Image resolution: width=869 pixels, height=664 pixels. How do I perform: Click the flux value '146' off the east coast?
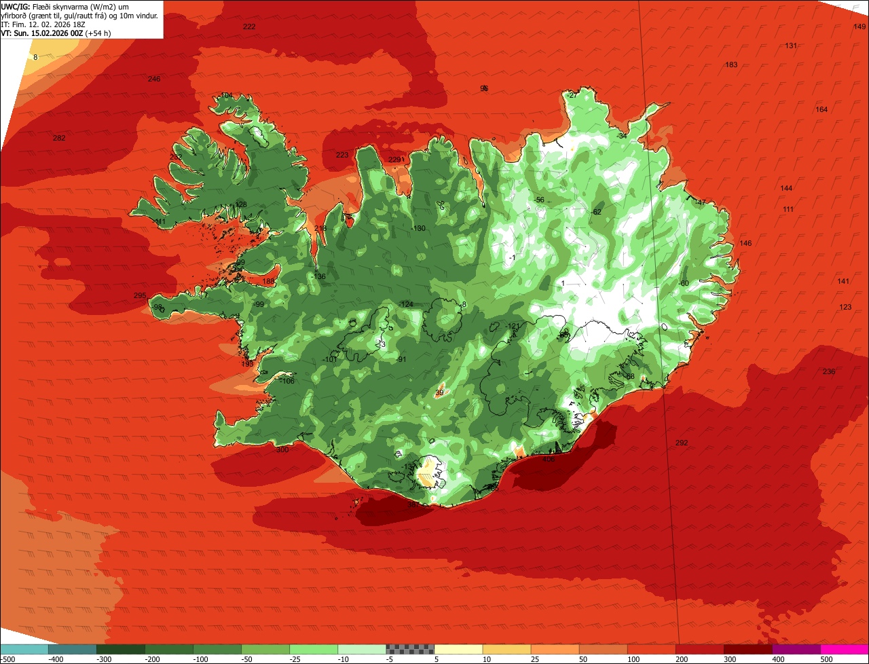click(745, 244)
